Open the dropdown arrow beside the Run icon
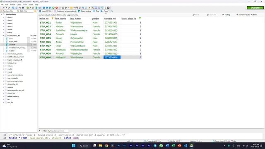 (x=69, y=8)
